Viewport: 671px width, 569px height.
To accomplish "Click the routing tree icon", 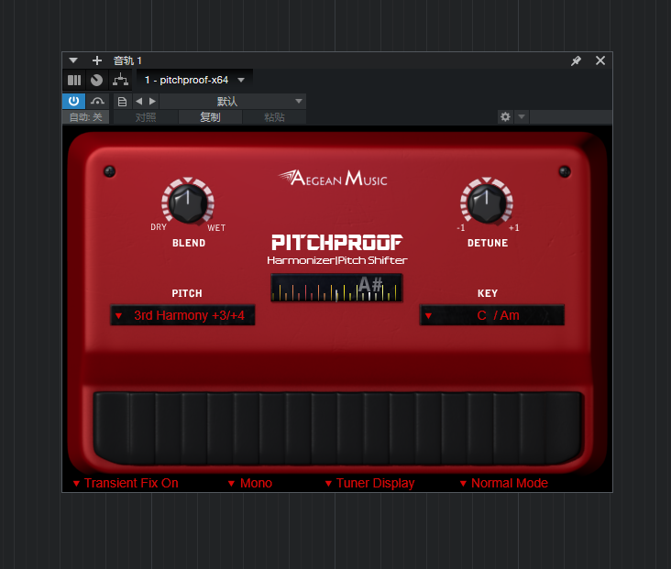I will click(120, 80).
